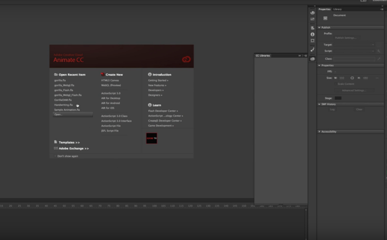Switch to the Library tab
The image size is (387, 240).
(x=337, y=9)
